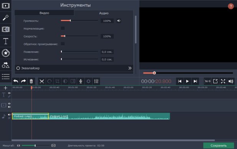This screenshot has width=237, height=149.
Task: Start voice recording with microphone icon
Action: pyautogui.click(x=81, y=81)
